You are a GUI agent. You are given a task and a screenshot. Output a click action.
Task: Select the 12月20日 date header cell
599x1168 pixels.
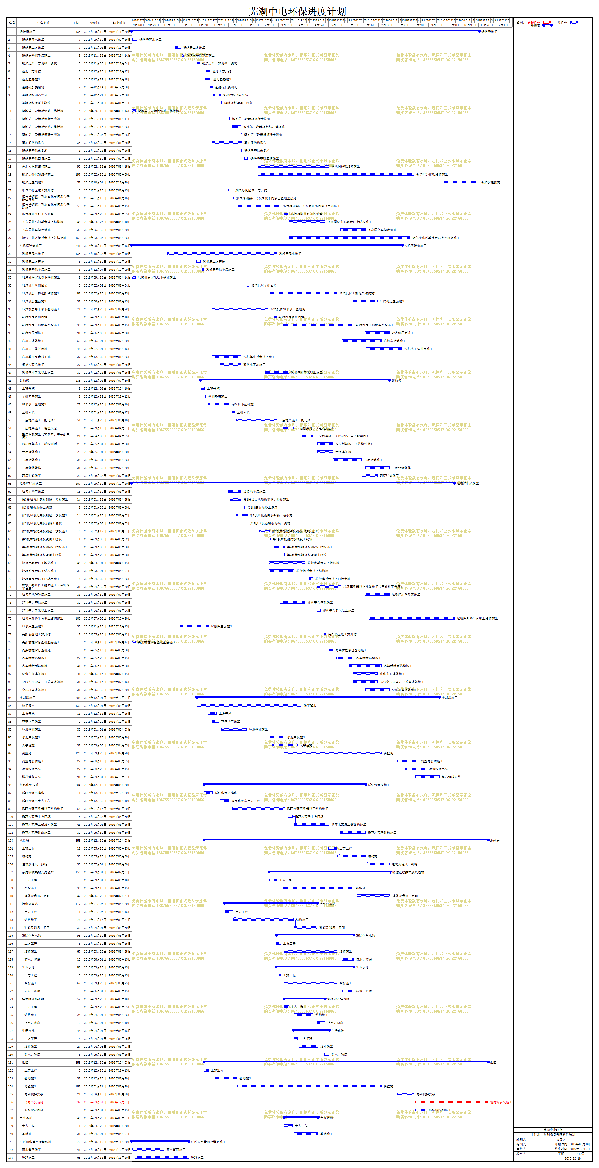(220, 25)
